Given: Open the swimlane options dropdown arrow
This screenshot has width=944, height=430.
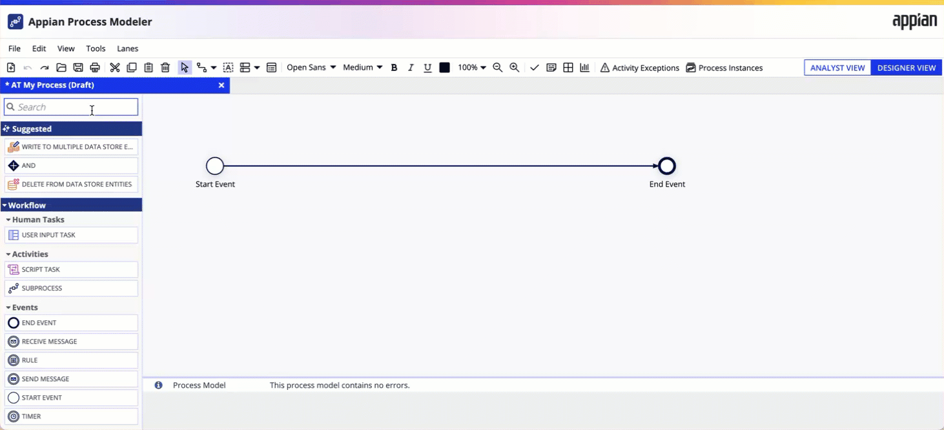Looking at the screenshot, I should (x=257, y=68).
